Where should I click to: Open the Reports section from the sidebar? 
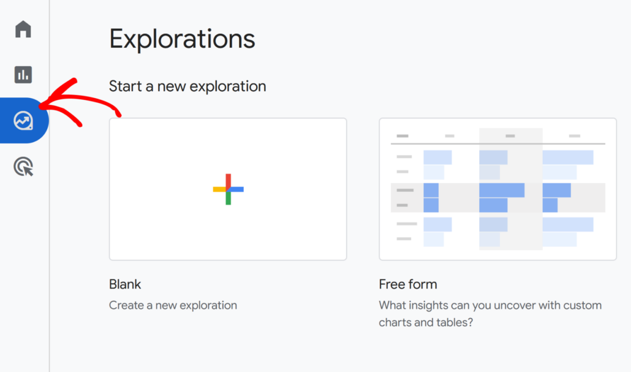[x=23, y=74]
